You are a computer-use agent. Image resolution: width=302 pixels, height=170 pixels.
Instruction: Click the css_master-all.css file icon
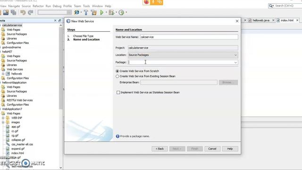pos(8,144)
